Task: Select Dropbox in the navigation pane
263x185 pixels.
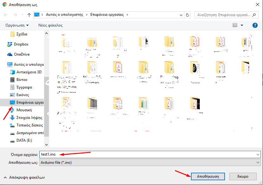Action: 21,44
